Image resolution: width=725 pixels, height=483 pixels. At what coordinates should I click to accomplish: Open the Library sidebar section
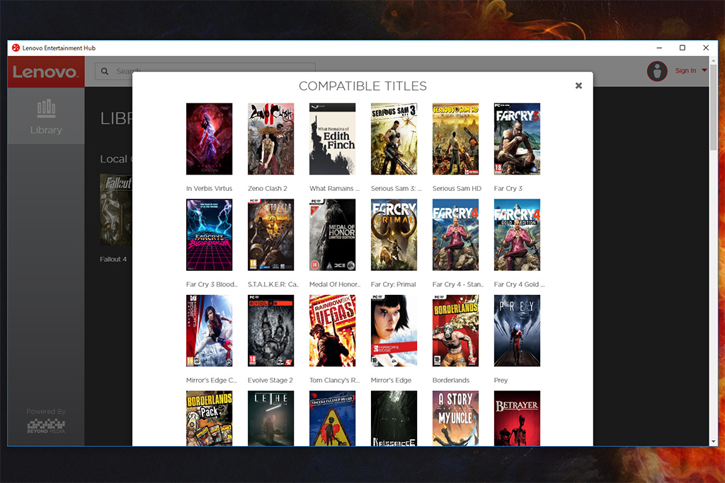coord(46,116)
